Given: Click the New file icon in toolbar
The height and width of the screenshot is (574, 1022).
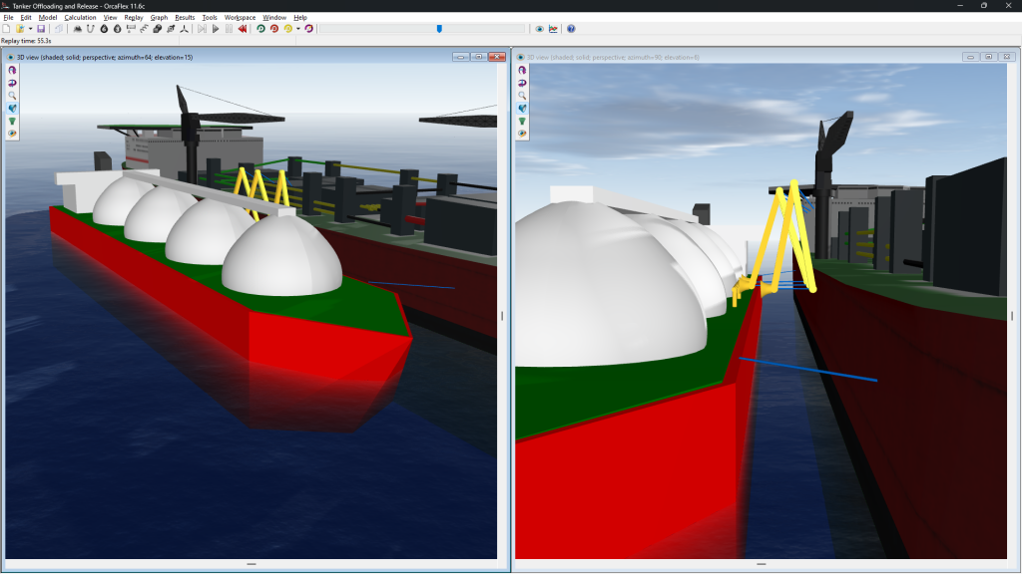Looking at the screenshot, I should pos(7,29).
